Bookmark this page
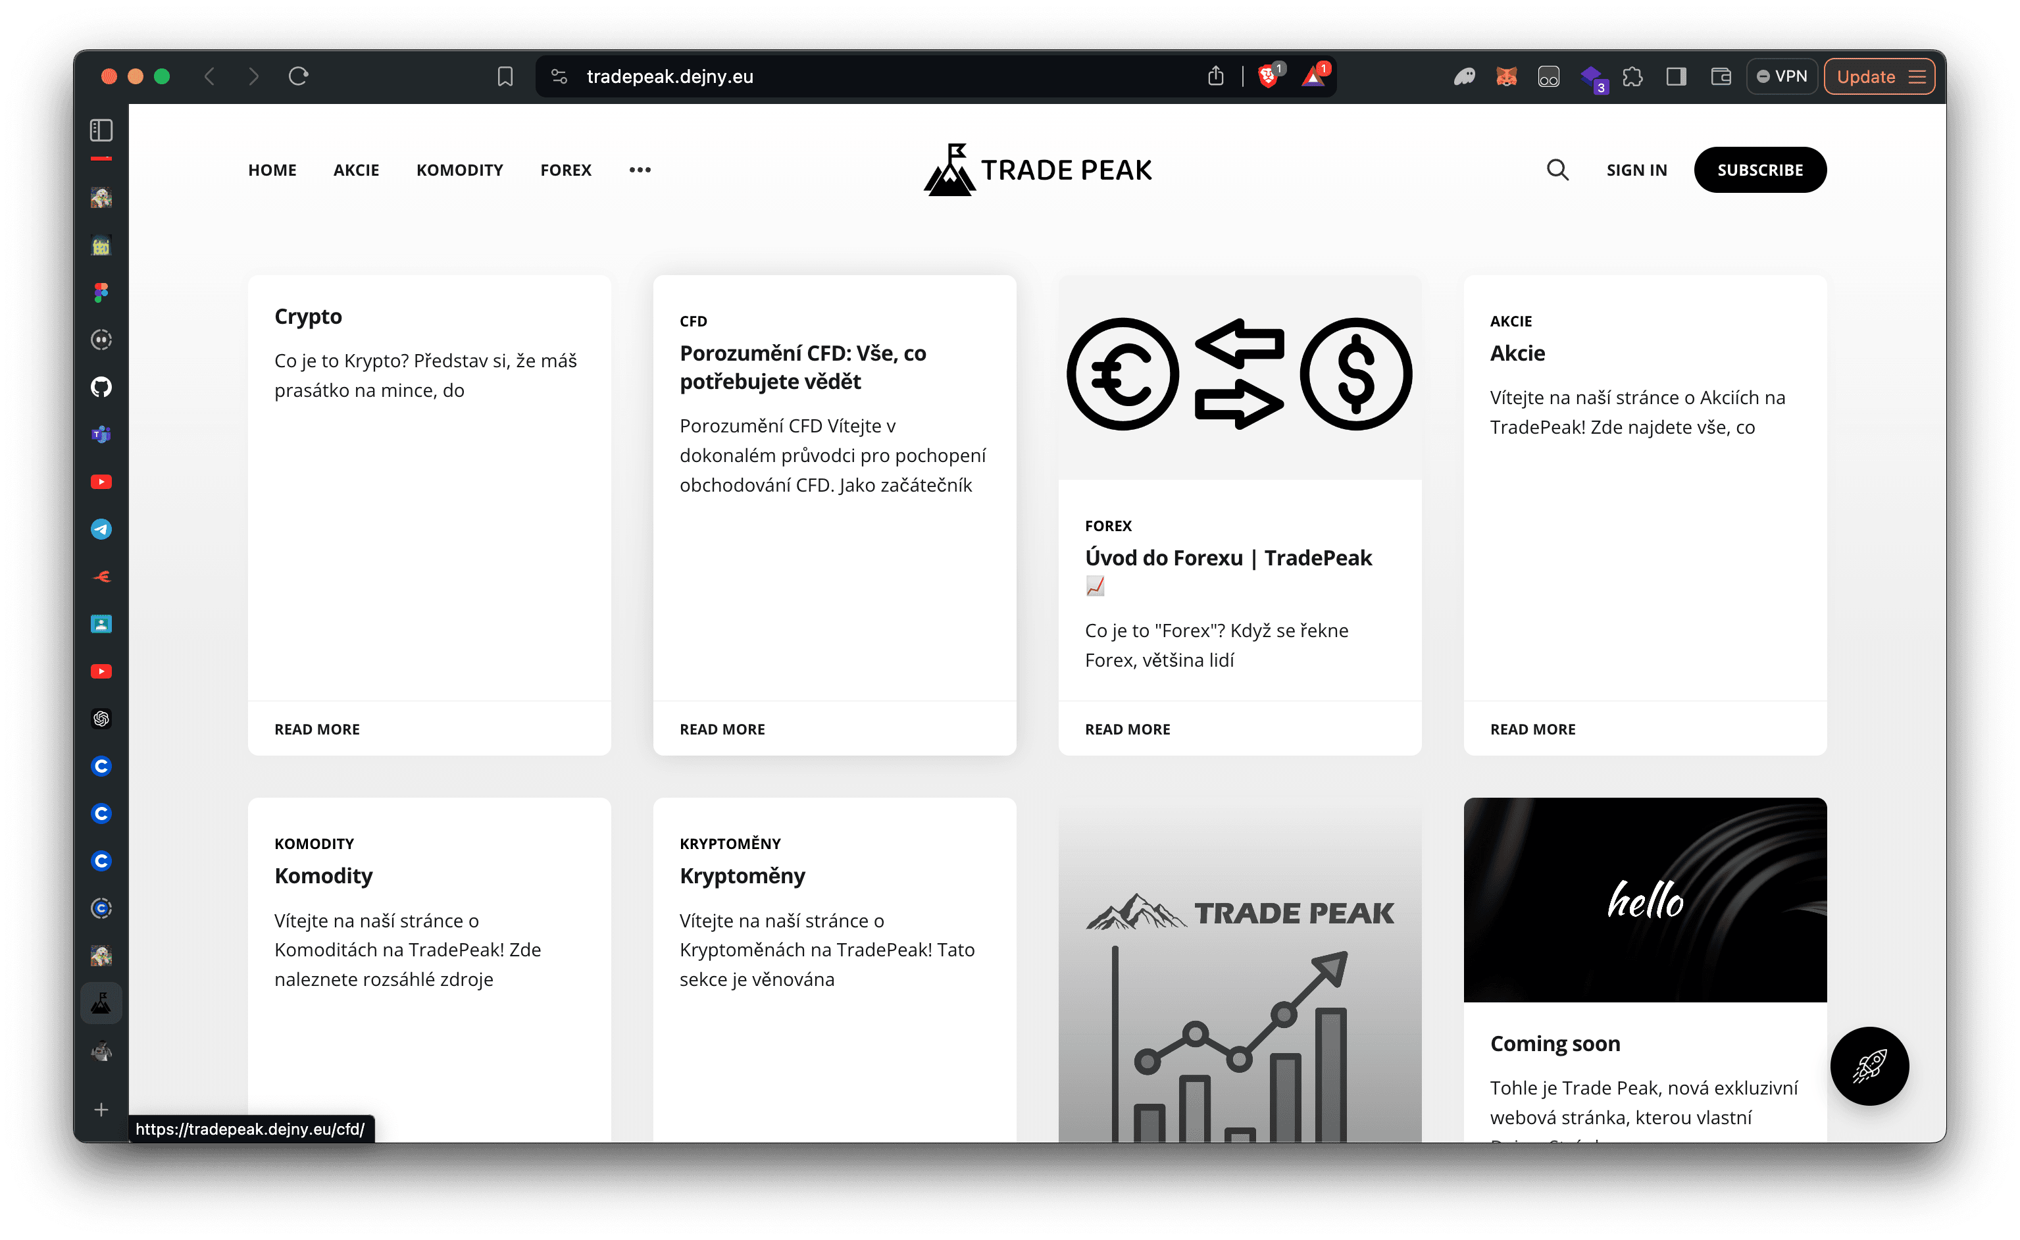Screen dimensions: 2020x1240 (x=505, y=76)
